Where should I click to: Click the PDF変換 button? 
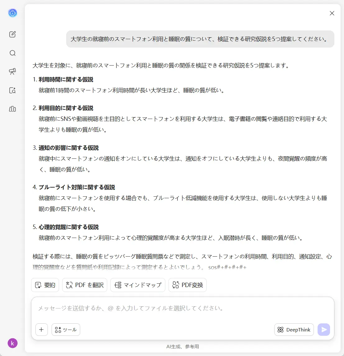[x=188, y=285]
